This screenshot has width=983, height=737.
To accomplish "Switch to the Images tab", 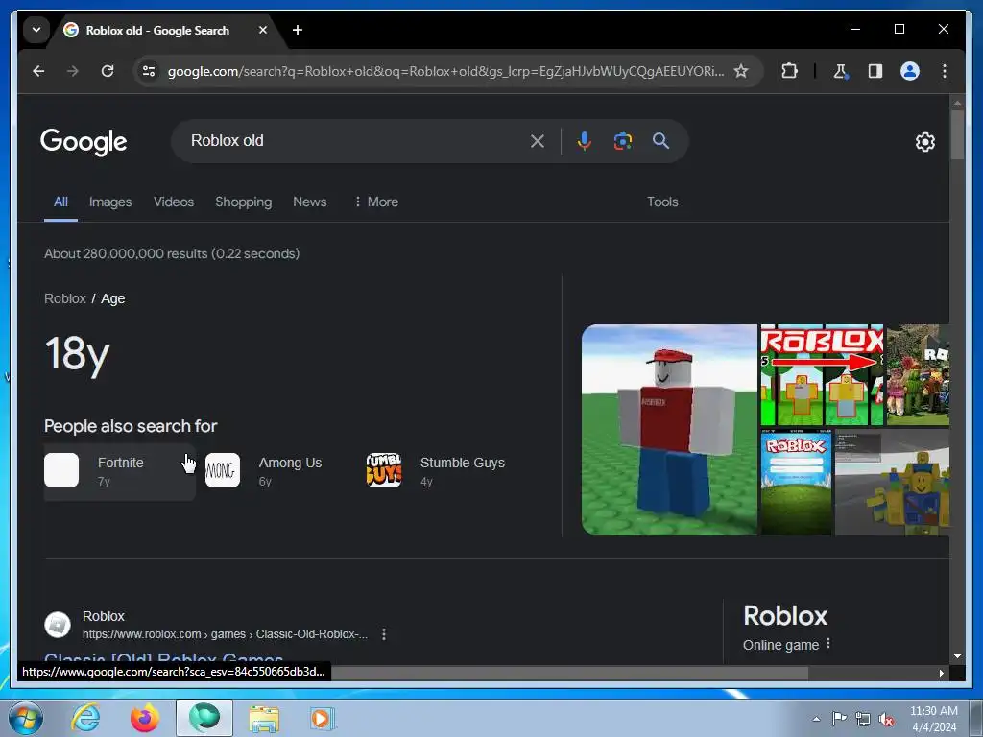I will coord(110,202).
